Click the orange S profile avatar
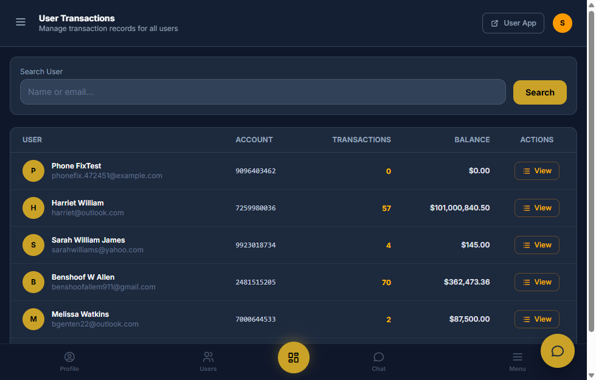596x380 pixels. (562, 23)
